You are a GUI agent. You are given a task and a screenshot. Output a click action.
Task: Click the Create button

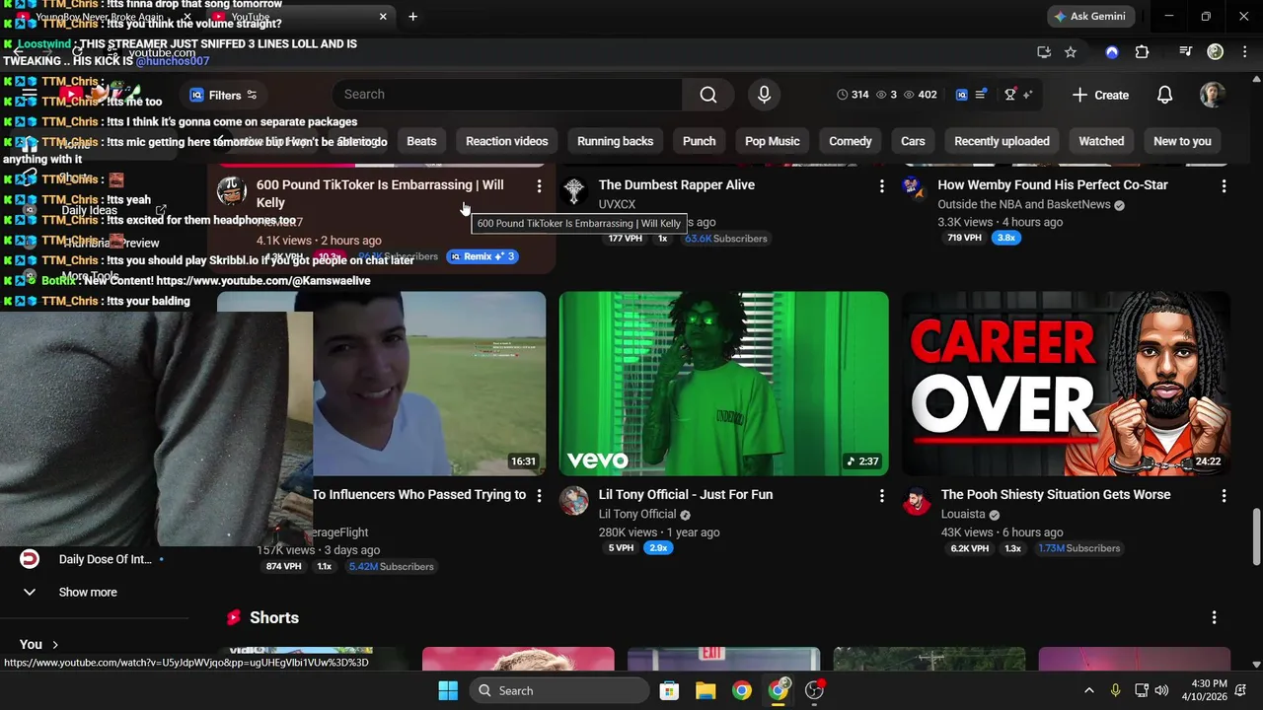1100,95
